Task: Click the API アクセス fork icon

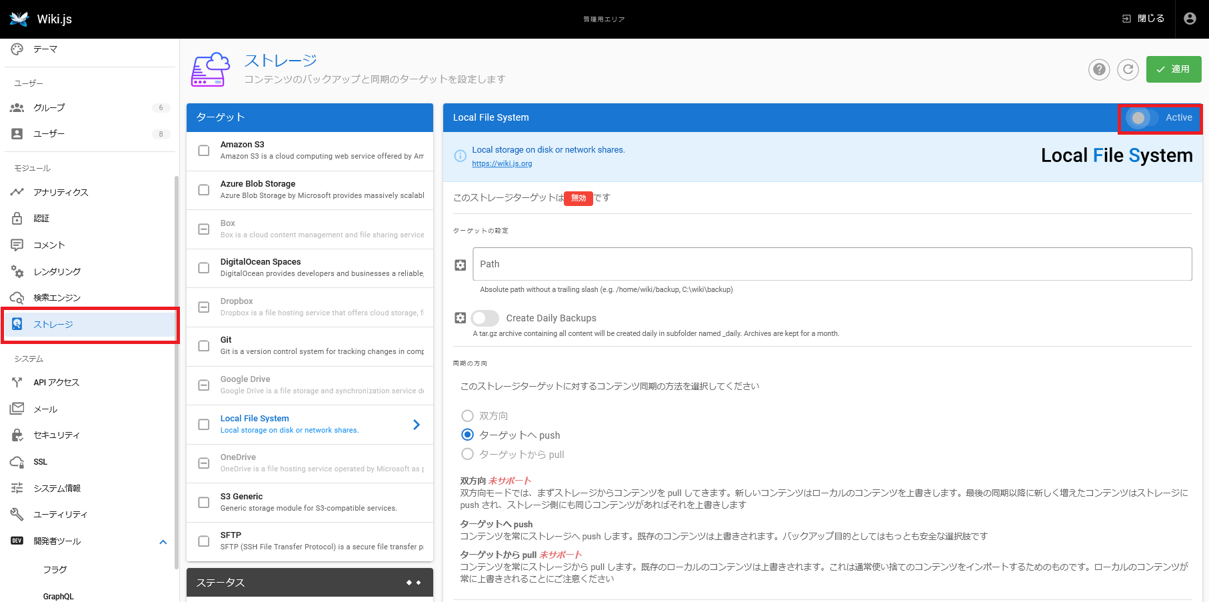Action: click(17, 383)
